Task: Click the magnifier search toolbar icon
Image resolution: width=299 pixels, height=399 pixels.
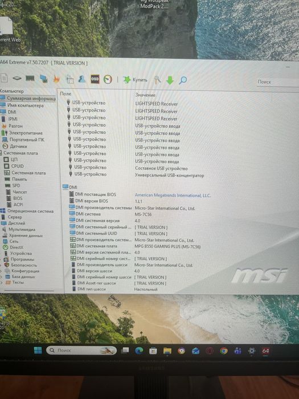Action: (x=183, y=80)
